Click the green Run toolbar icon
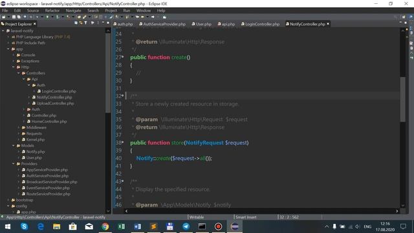The width and height of the screenshot is (414, 233). click(x=47, y=17)
